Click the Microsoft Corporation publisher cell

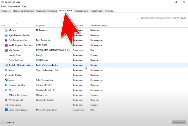pos(46,110)
